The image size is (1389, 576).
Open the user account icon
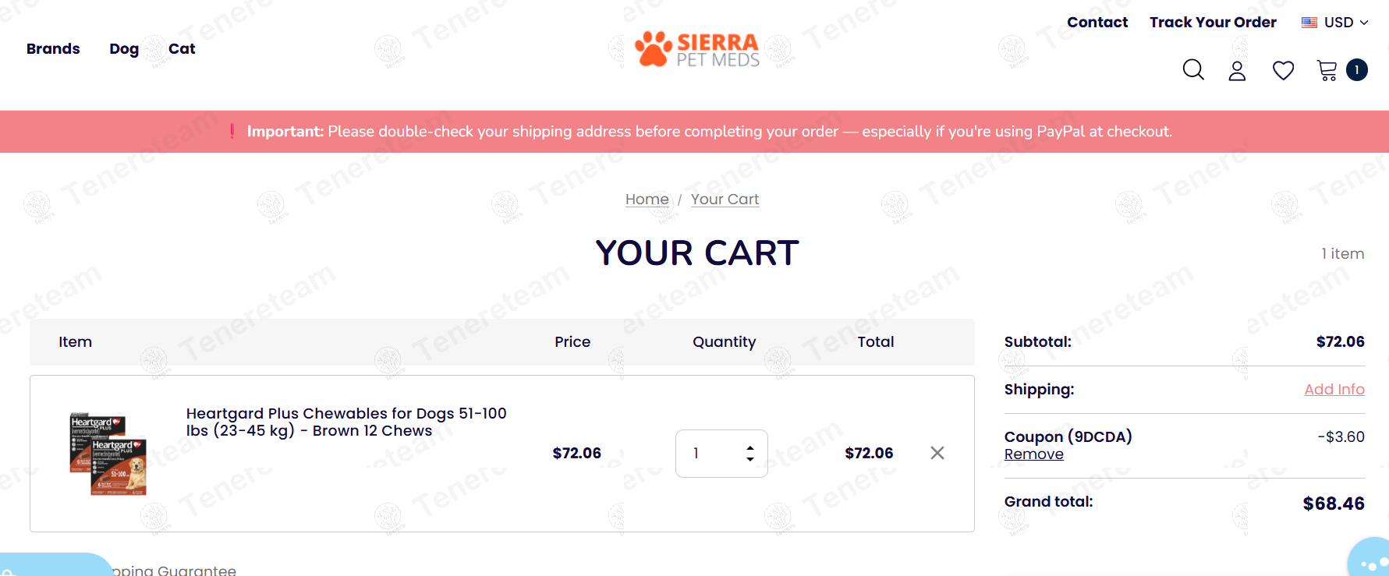tap(1237, 71)
